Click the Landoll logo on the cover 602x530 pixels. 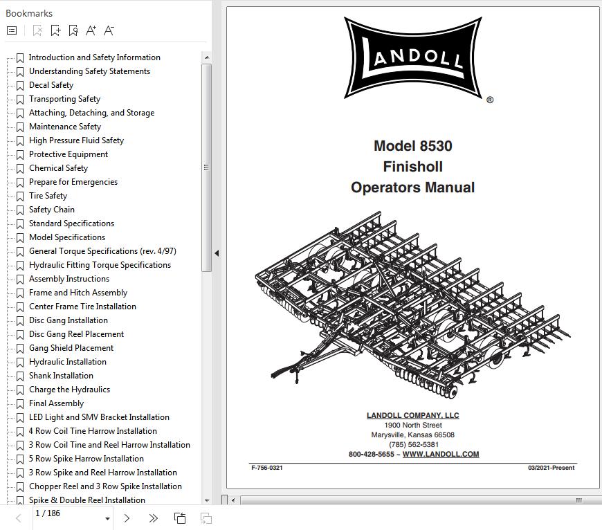point(413,57)
